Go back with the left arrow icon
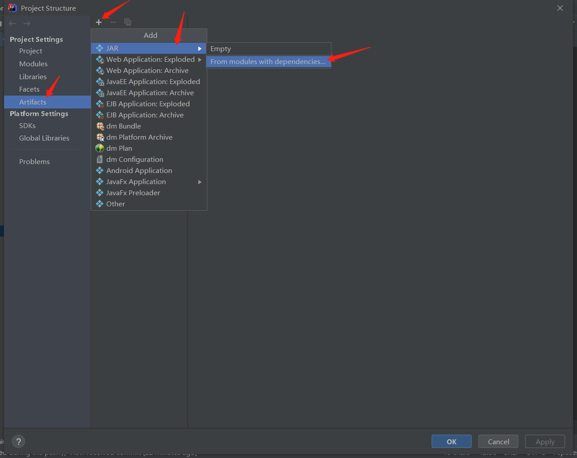Viewport: 577px width, 458px height. [x=12, y=24]
